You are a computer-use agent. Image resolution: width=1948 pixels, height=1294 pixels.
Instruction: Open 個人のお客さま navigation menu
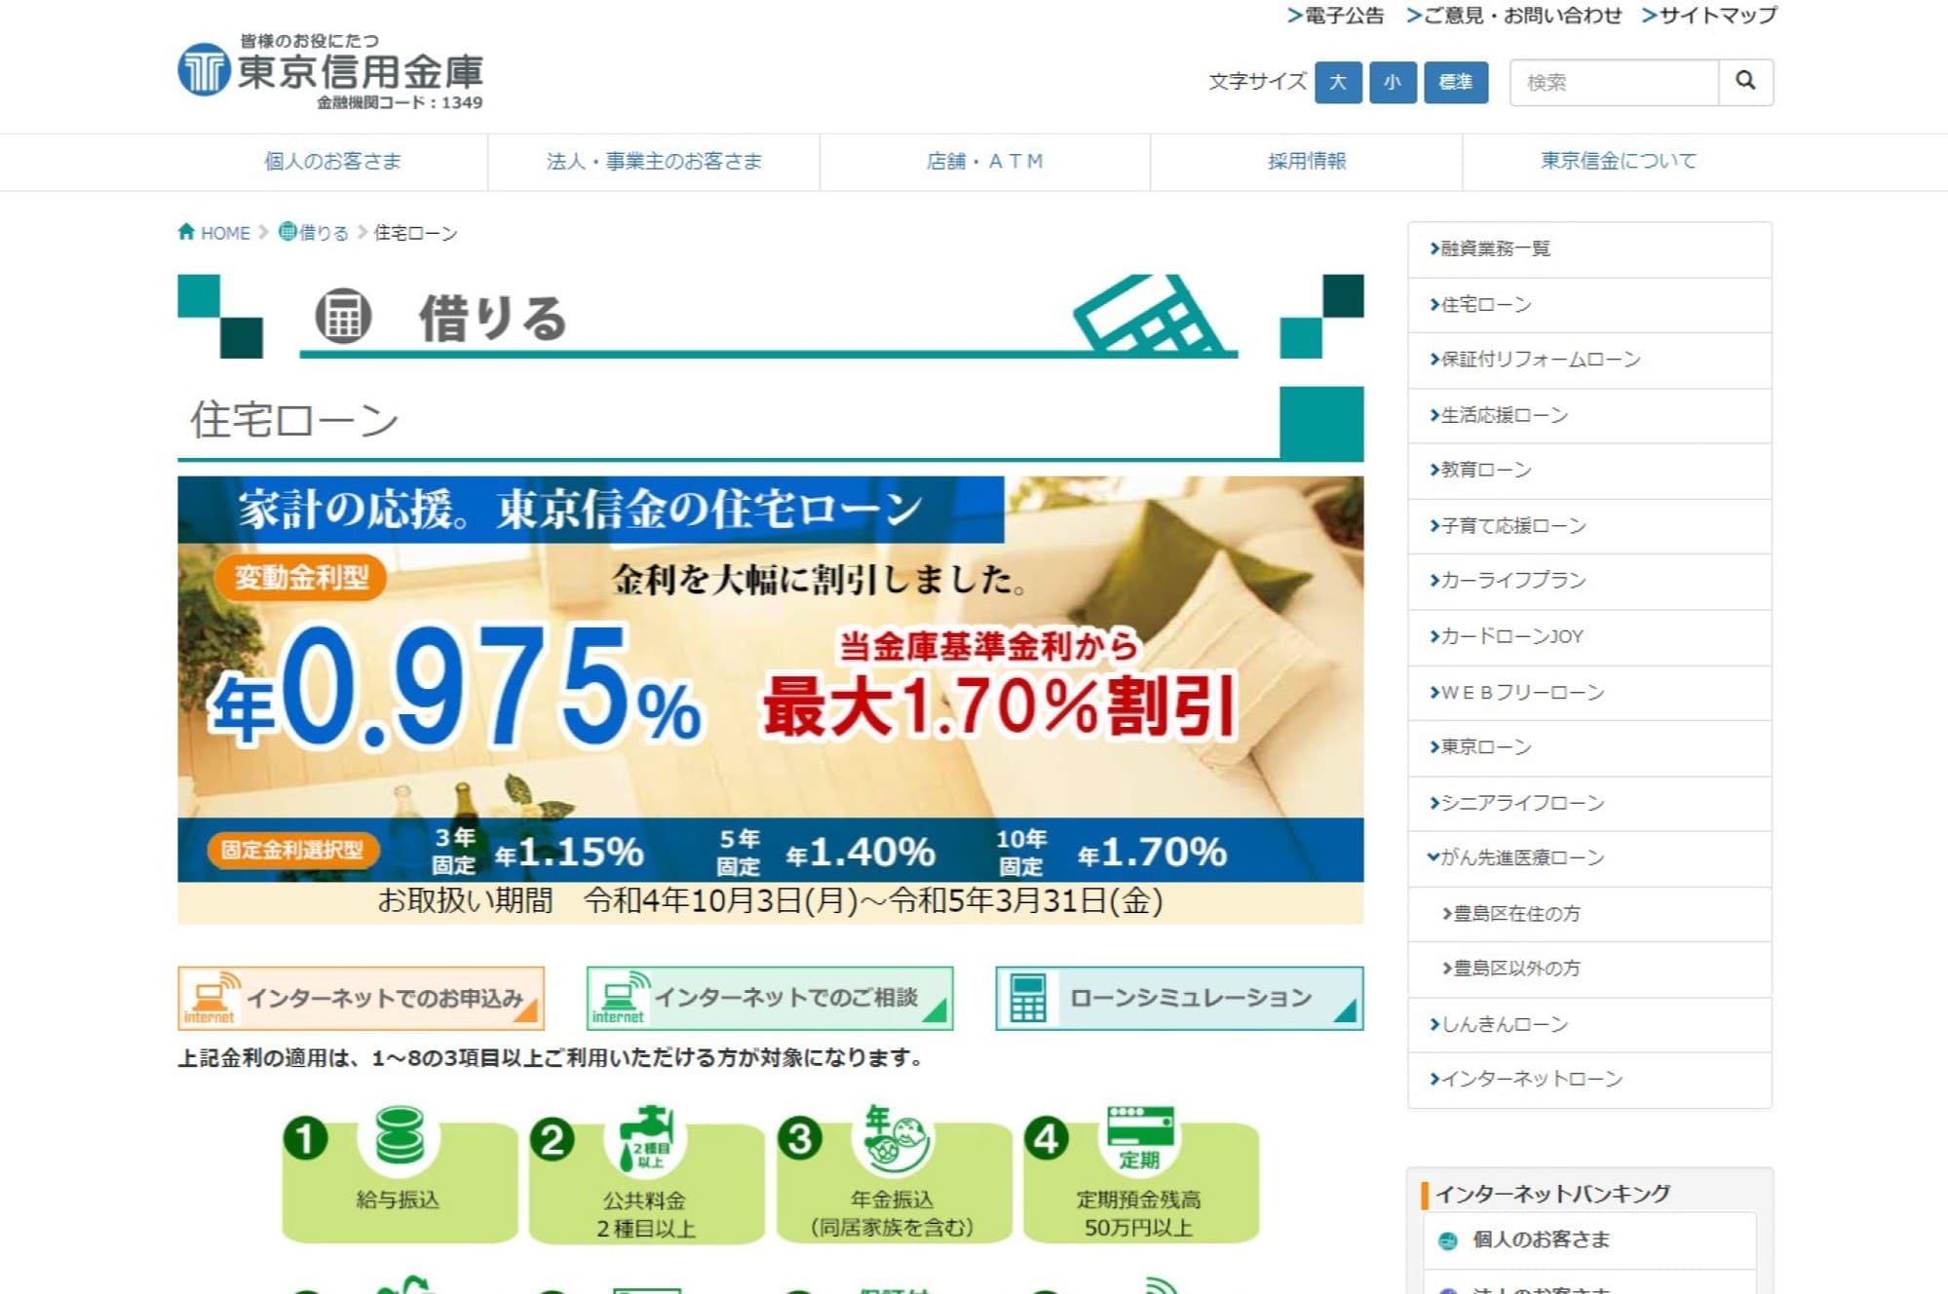(x=332, y=161)
